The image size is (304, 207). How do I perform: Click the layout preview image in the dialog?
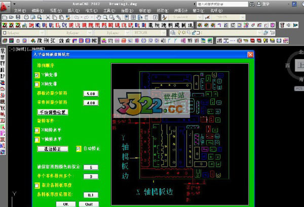180,134
